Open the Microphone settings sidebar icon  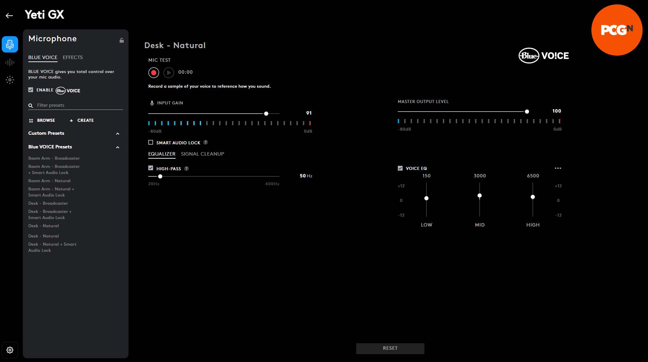pos(10,44)
